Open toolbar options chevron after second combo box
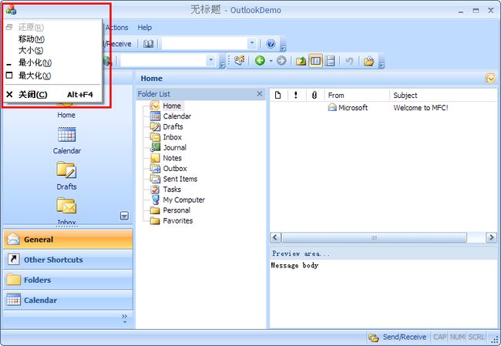 [223, 61]
